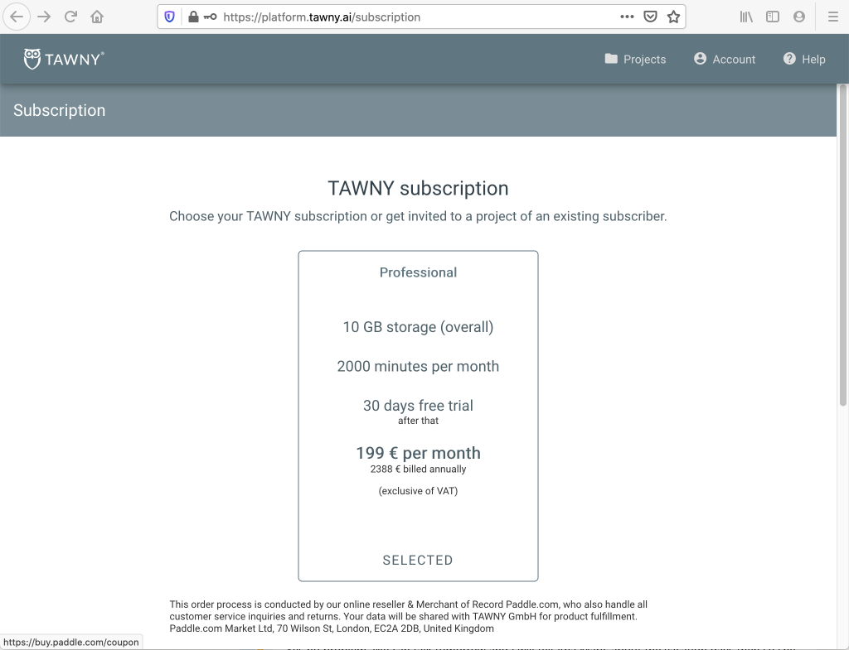849x650 pixels.
Task: Toggle the browser sidebar view
Action: pos(773,17)
